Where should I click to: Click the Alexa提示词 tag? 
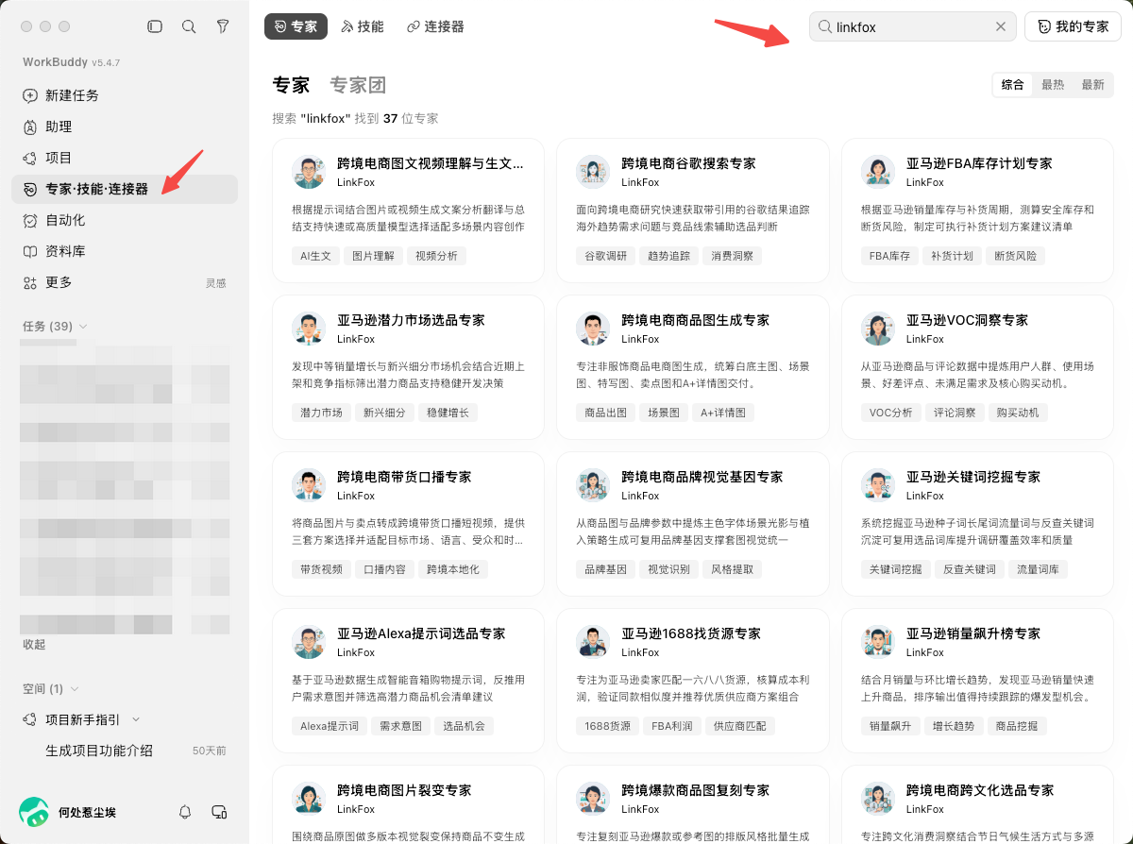click(x=330, y=726)
